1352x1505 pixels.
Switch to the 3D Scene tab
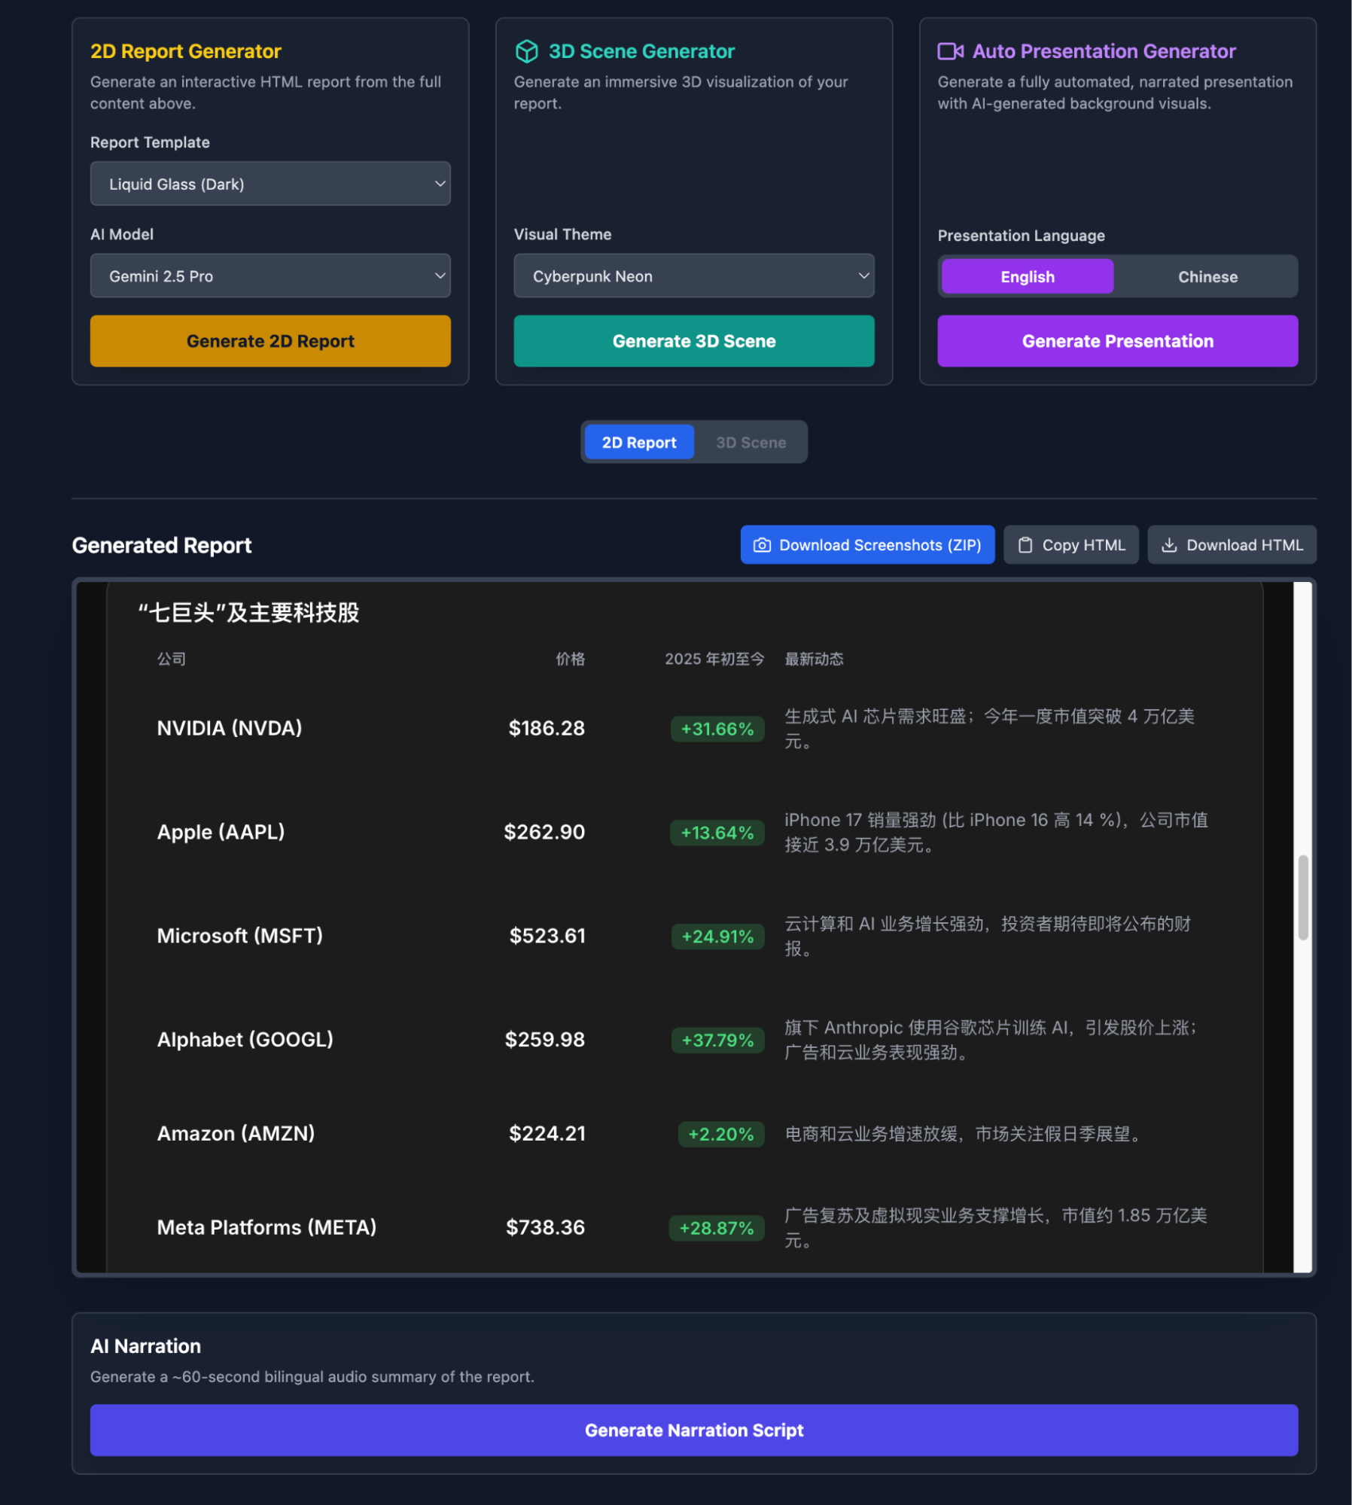click(x=751, y=443)
